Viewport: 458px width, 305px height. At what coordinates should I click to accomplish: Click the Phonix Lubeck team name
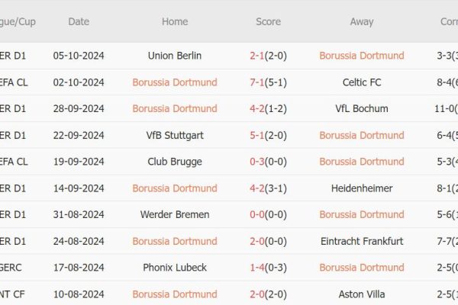coord(175,268)
